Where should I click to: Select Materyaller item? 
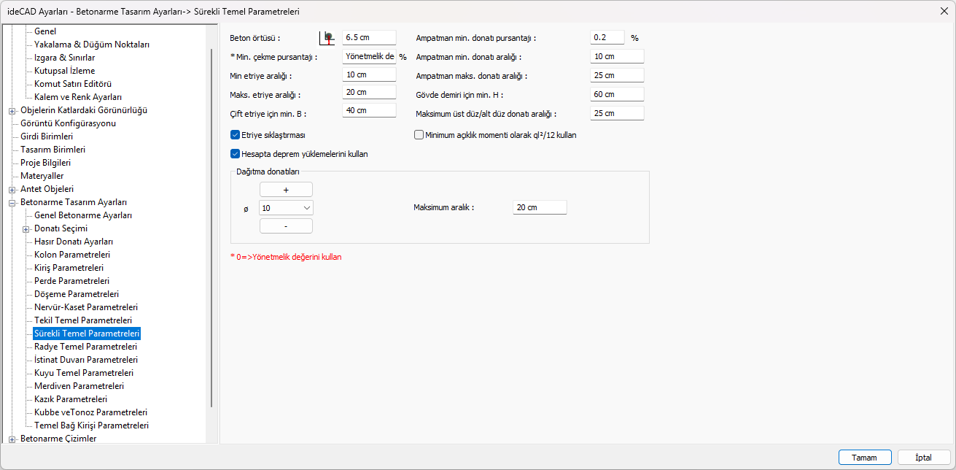(x=42, y=176)
